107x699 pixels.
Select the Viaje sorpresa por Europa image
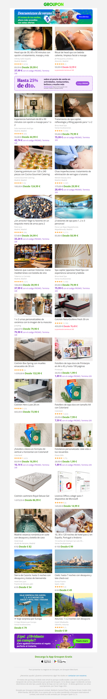point(33,605)
